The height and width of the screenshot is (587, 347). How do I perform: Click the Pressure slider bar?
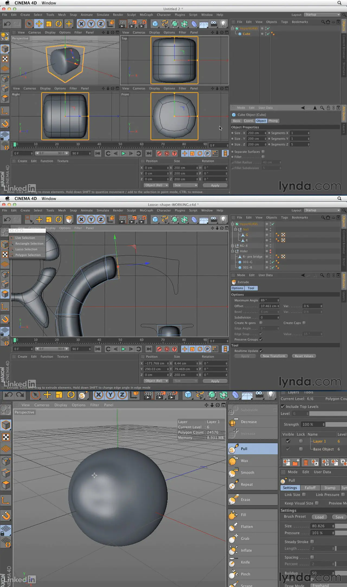pos(341,533)
